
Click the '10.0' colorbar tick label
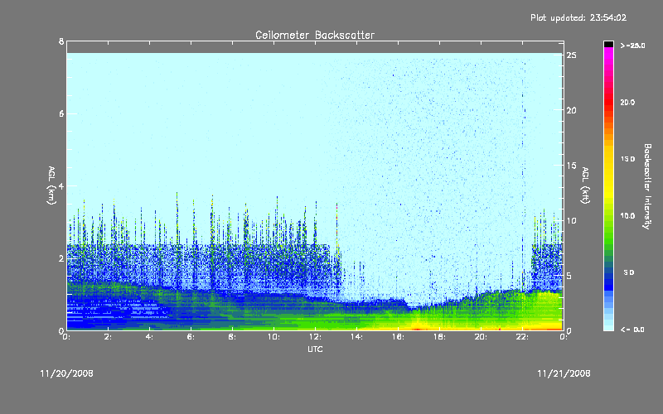point(627,215)
